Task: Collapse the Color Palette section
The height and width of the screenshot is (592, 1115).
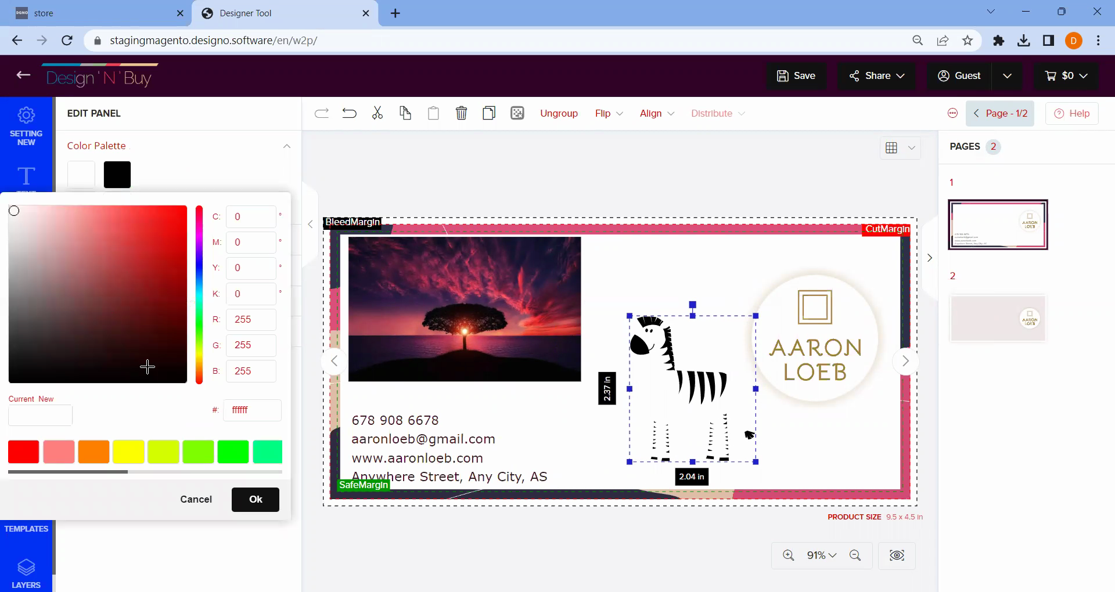Action: 286,146
